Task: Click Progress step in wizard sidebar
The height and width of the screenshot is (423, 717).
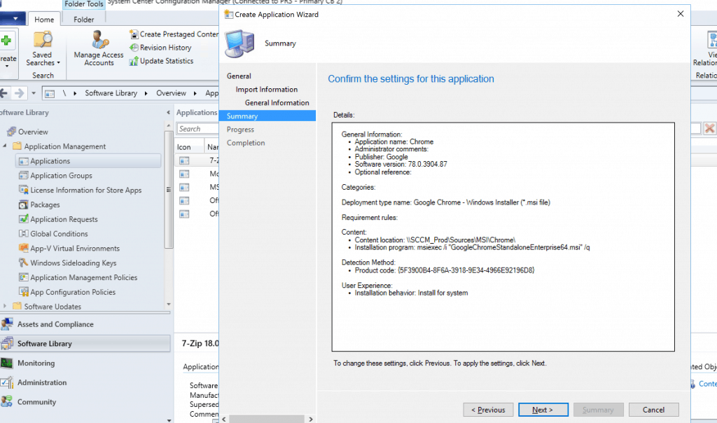Action: 240,130
